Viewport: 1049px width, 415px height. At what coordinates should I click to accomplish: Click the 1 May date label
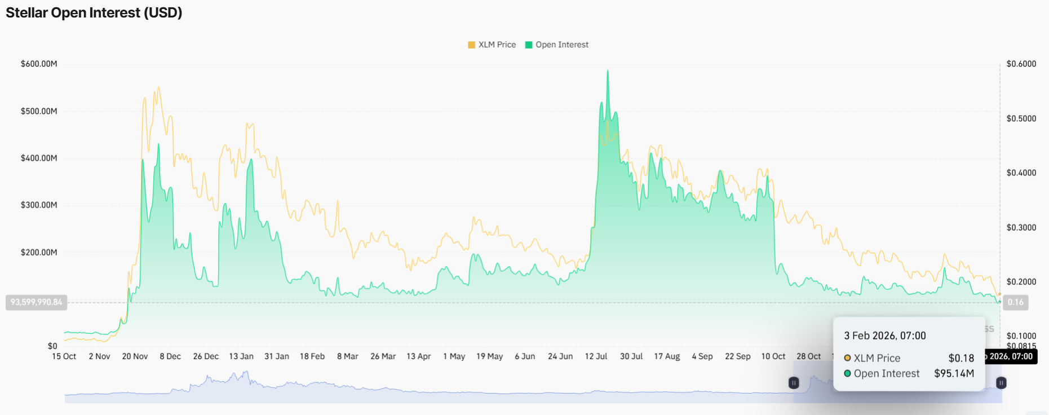click(x=454, y=356)
